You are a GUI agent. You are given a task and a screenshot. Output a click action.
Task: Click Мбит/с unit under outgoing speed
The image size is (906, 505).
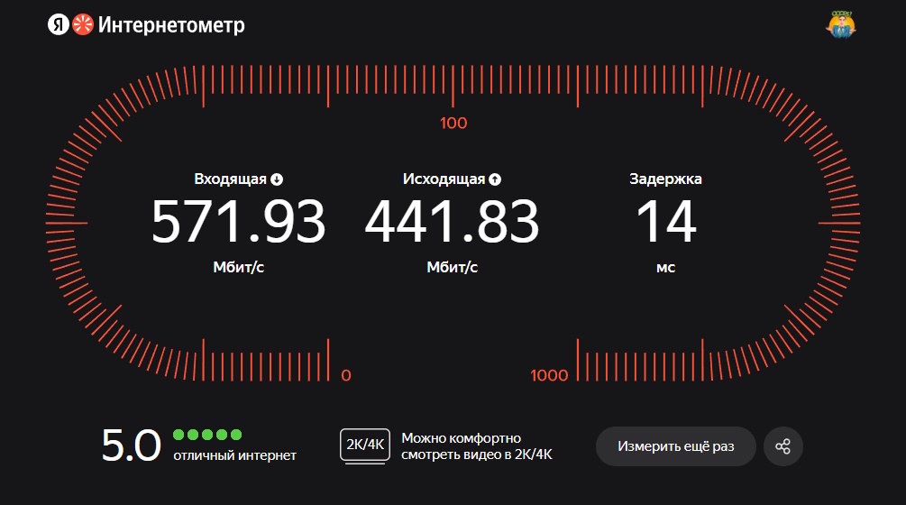coord(453,268)
